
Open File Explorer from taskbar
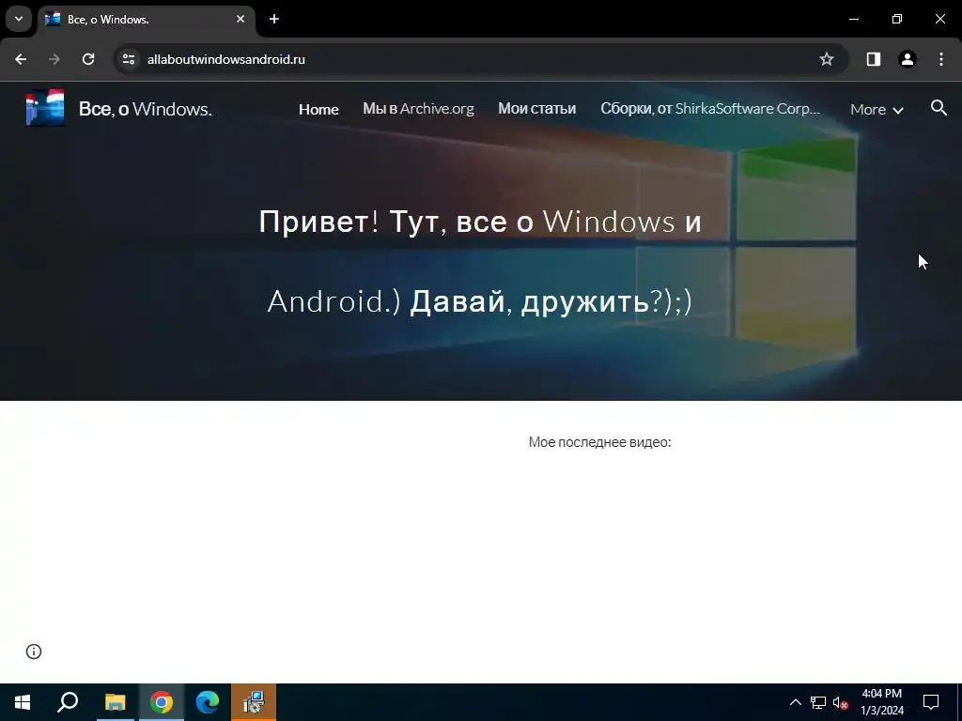pyautogui.click(x=115, y=702)
